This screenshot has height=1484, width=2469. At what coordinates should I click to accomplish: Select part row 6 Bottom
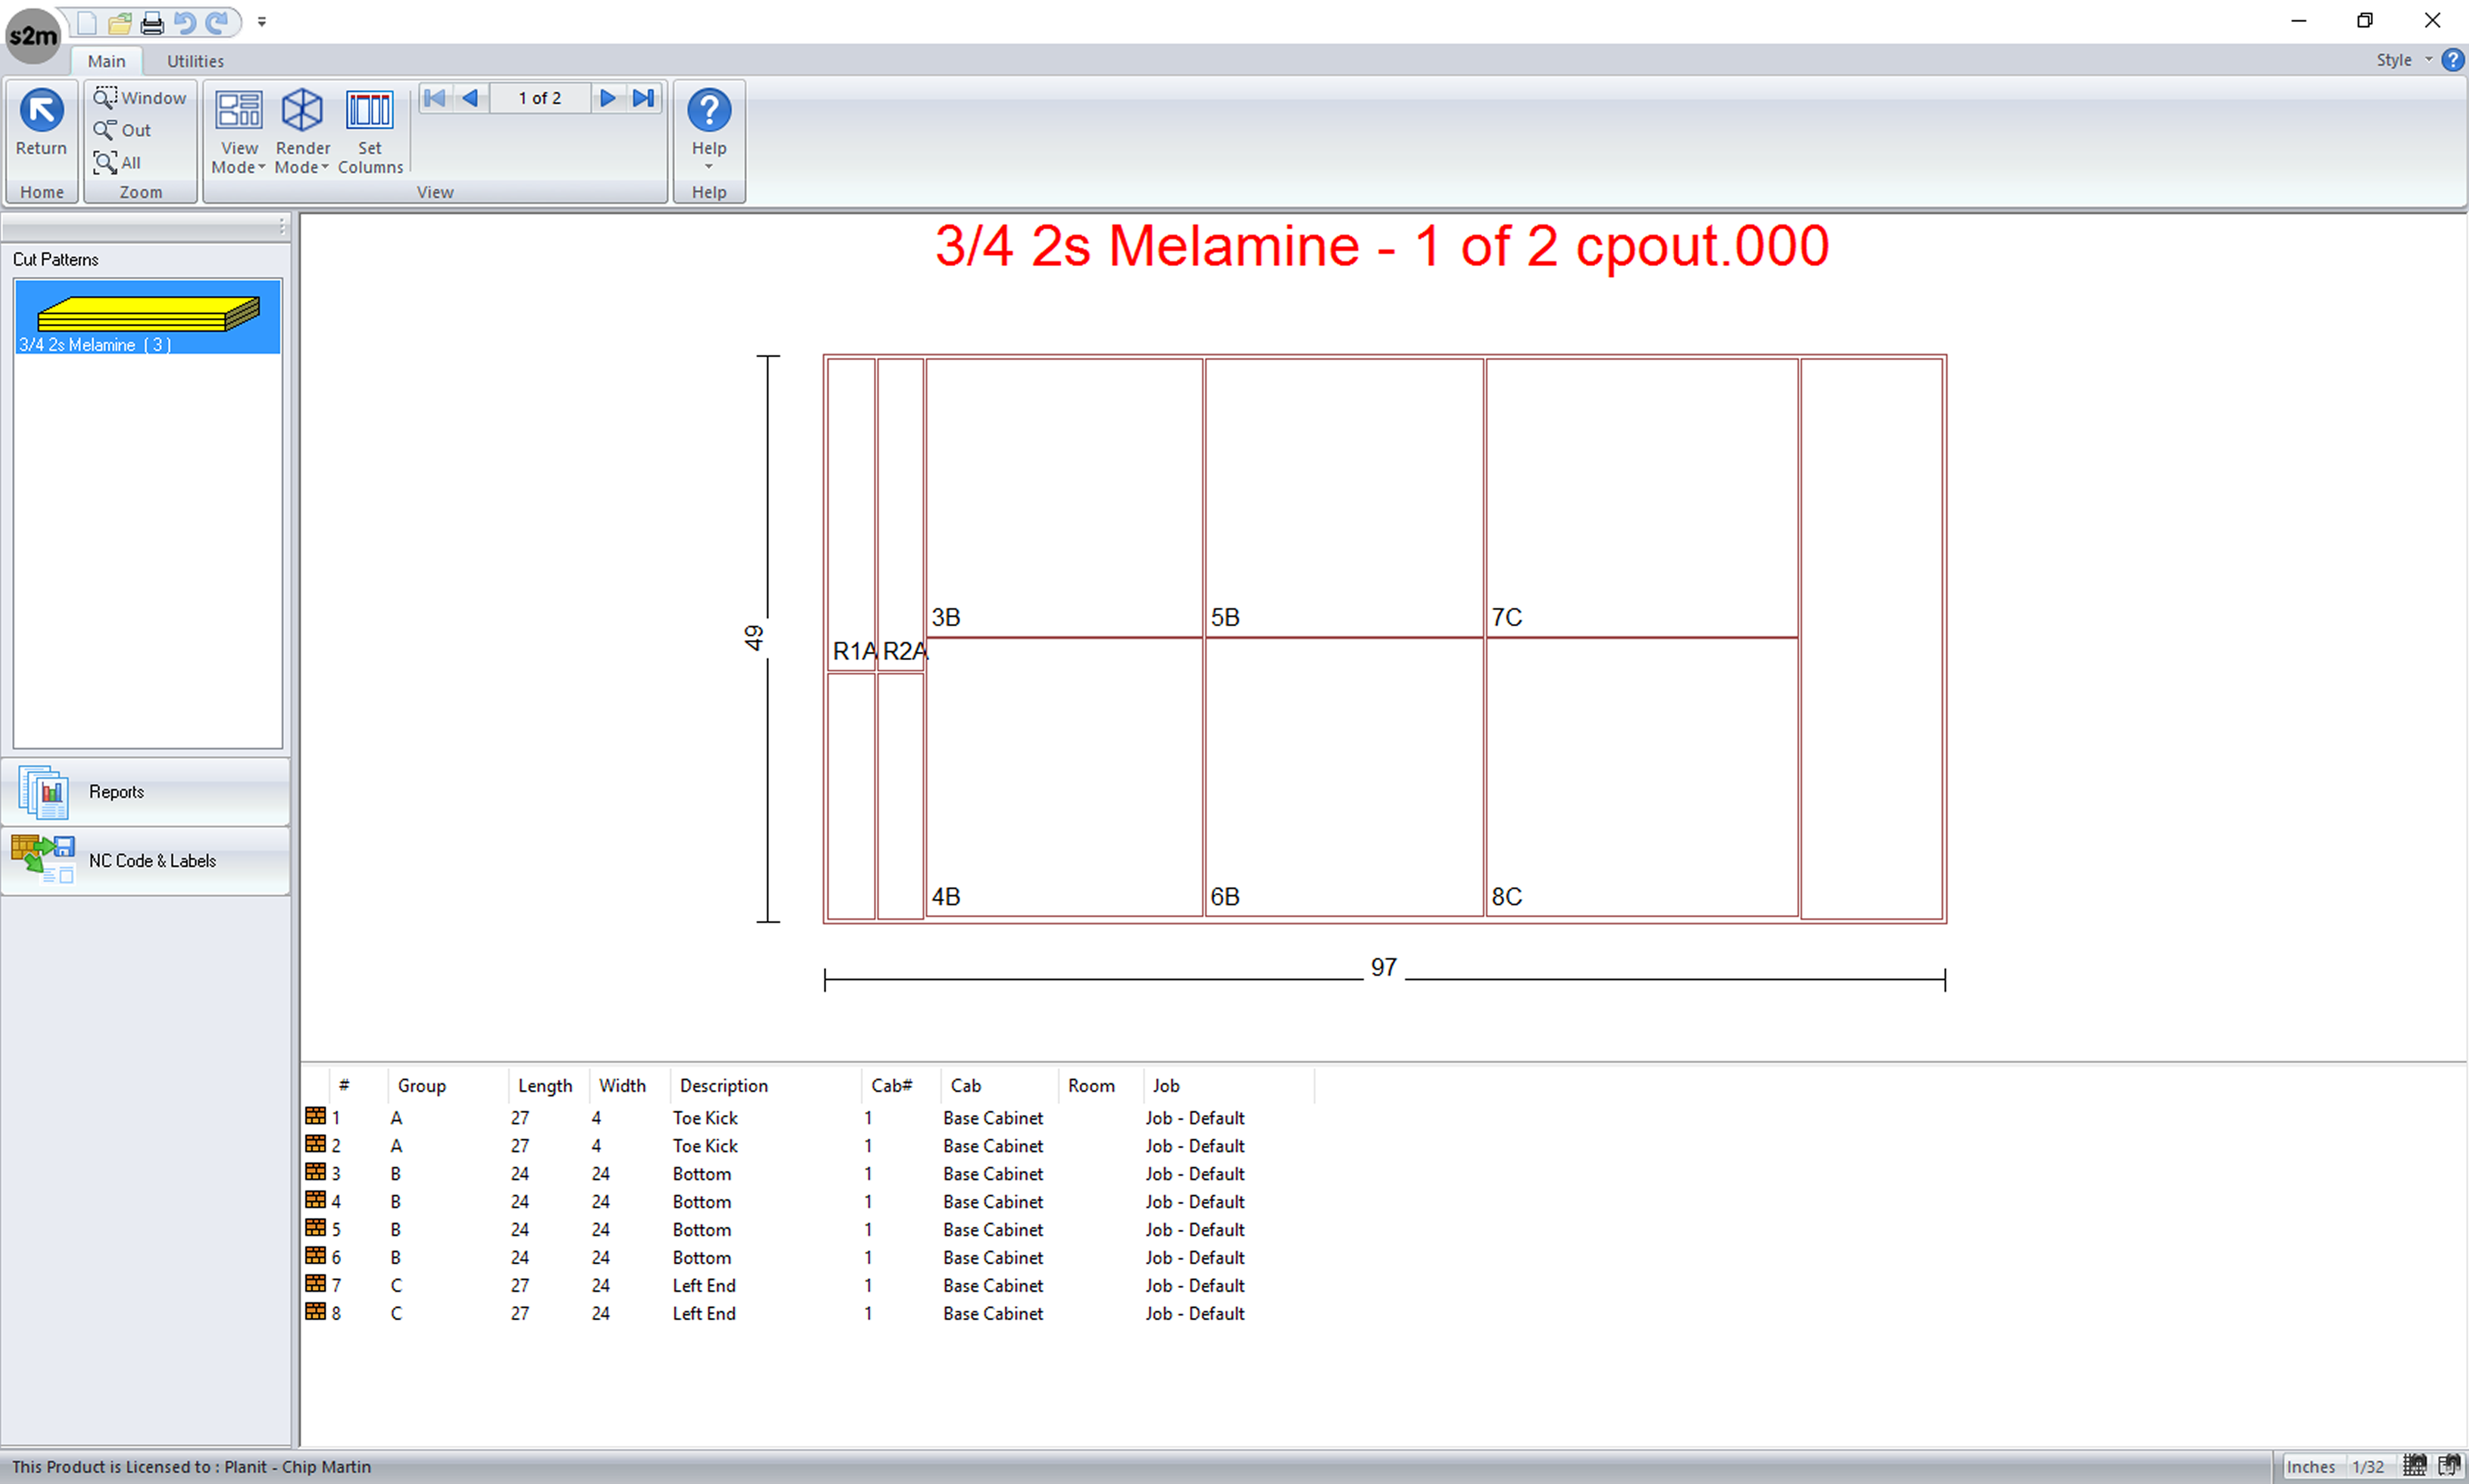(808, 1258)
